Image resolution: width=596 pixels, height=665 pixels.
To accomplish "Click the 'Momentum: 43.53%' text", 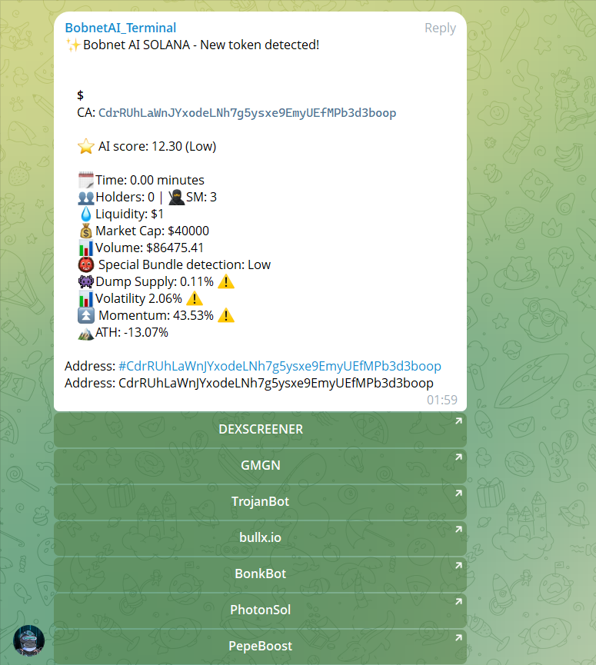I will [x=156, y=315].
